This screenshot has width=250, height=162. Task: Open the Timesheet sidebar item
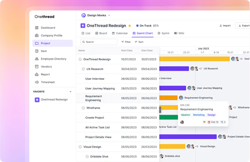(48, 82)
